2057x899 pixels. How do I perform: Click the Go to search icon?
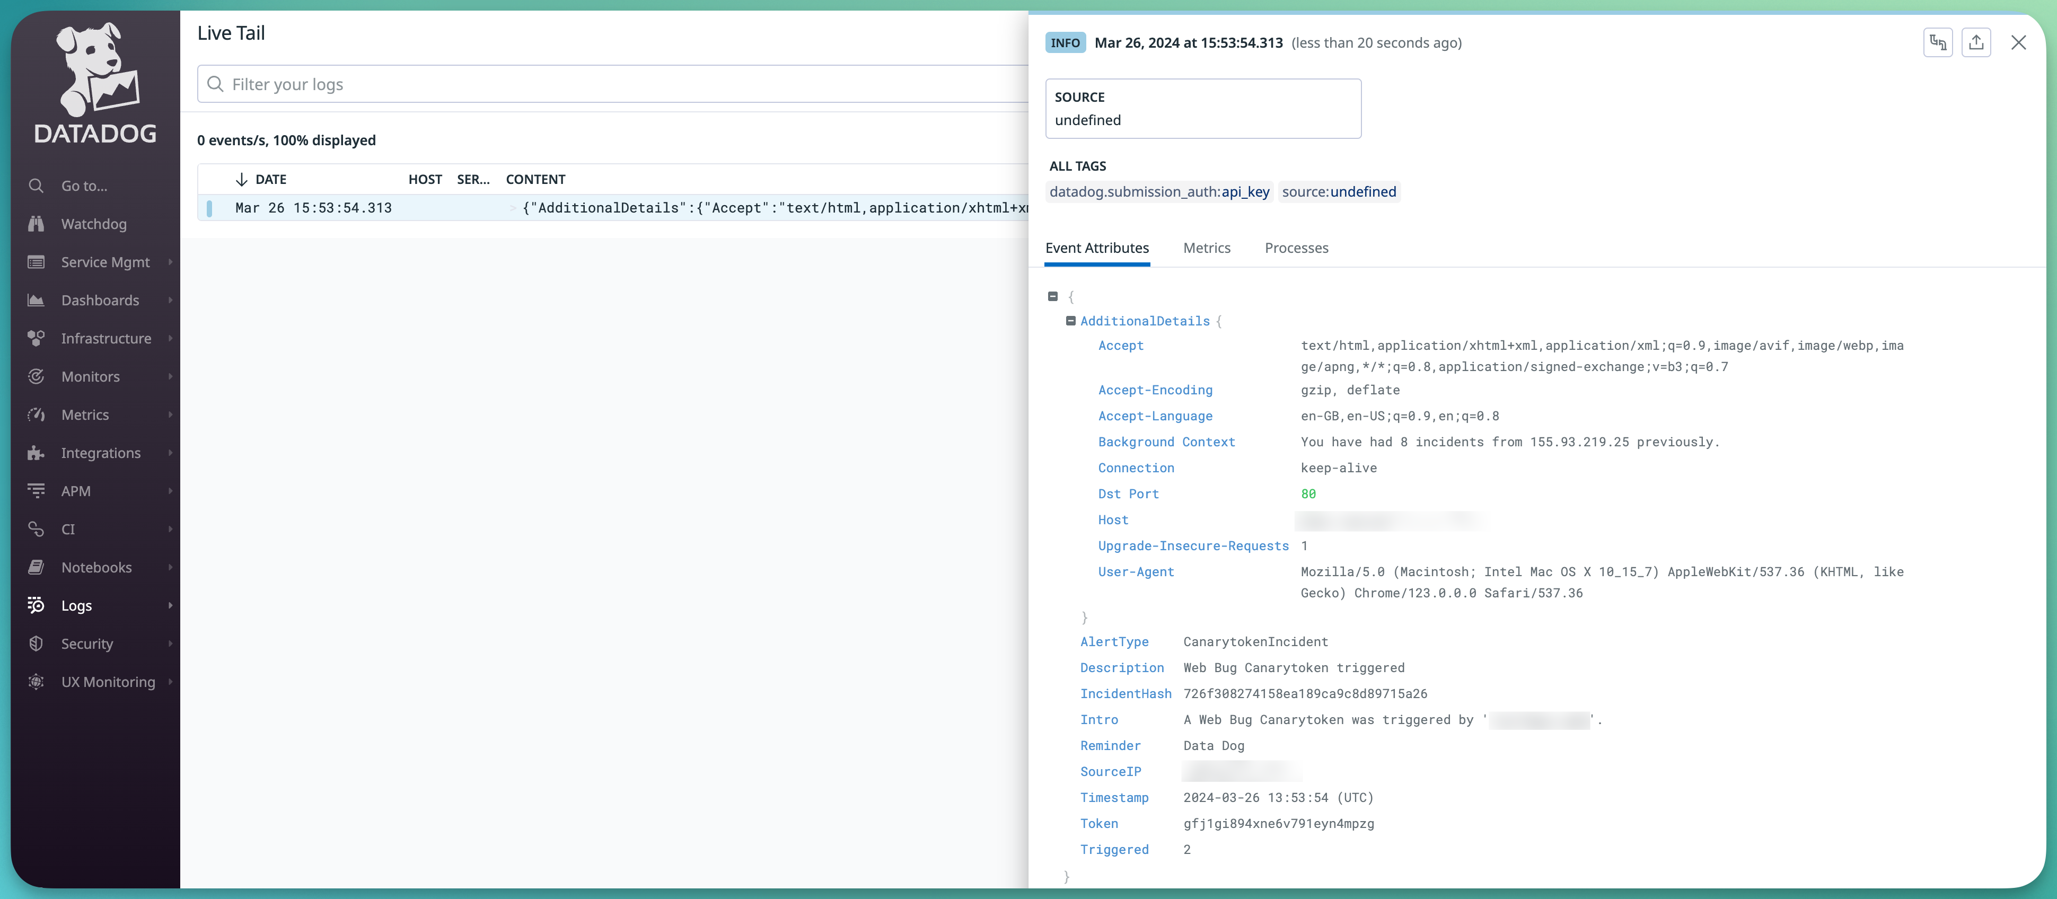click(36, 185)
